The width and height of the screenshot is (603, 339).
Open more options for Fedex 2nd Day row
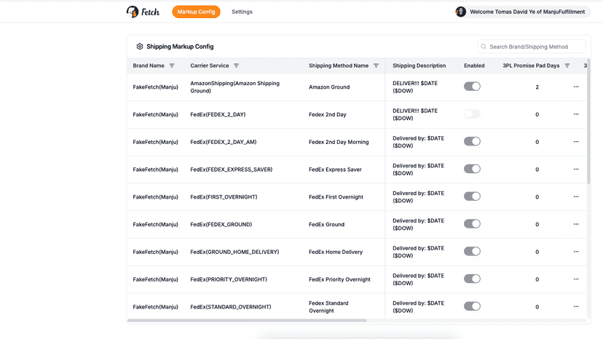point(576,114)
